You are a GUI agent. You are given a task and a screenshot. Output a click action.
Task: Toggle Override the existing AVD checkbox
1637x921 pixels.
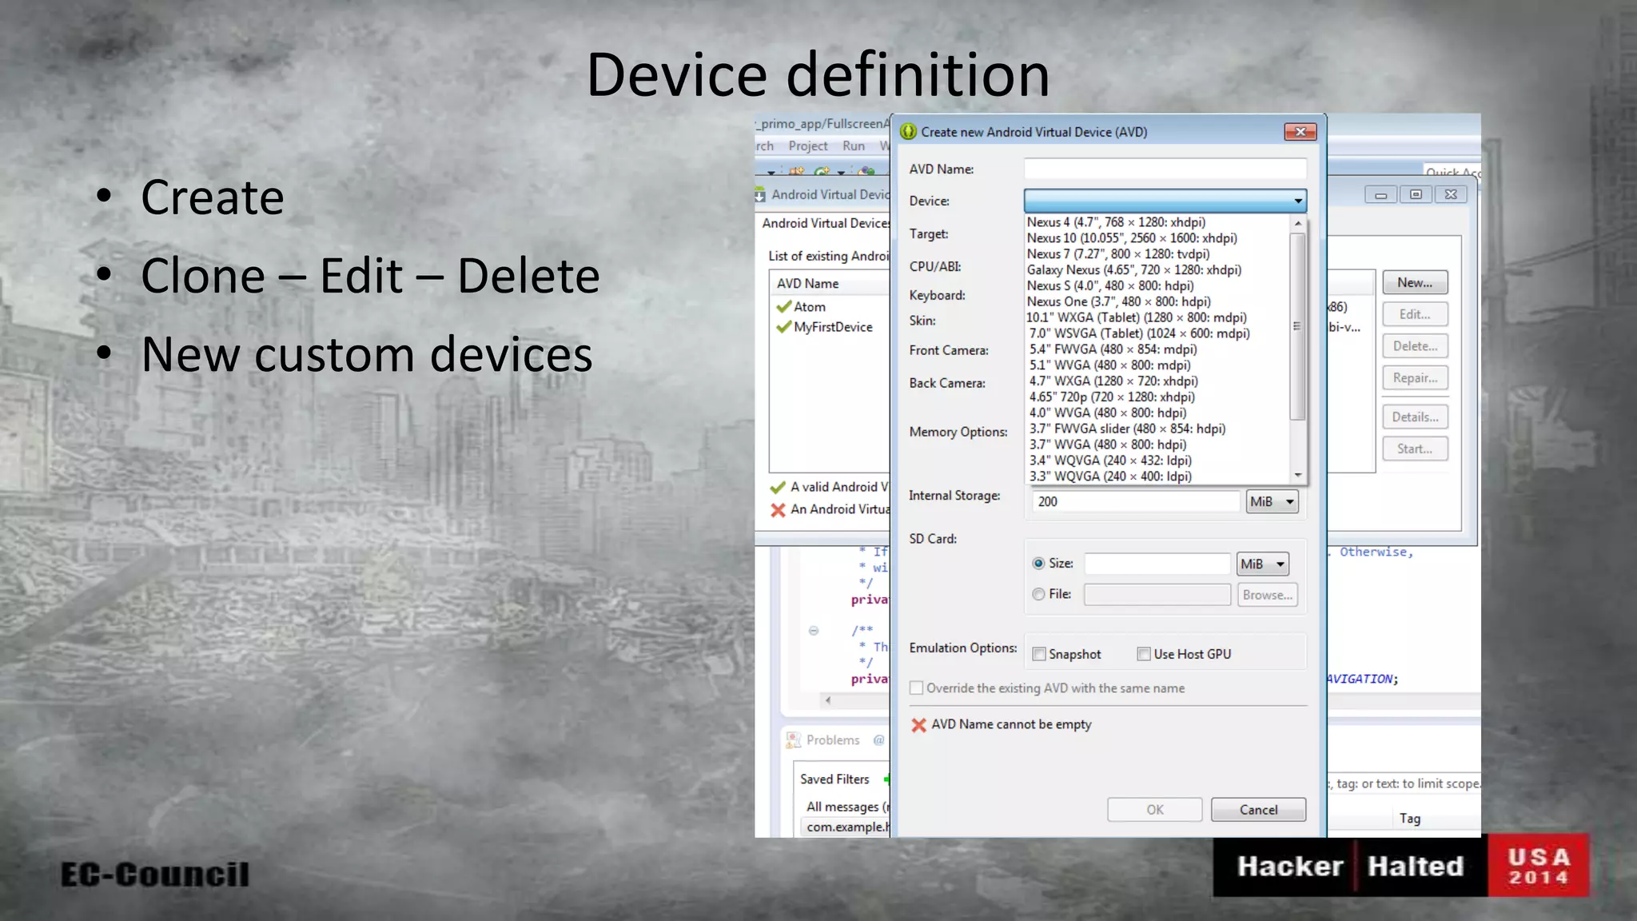pos(917,688)
